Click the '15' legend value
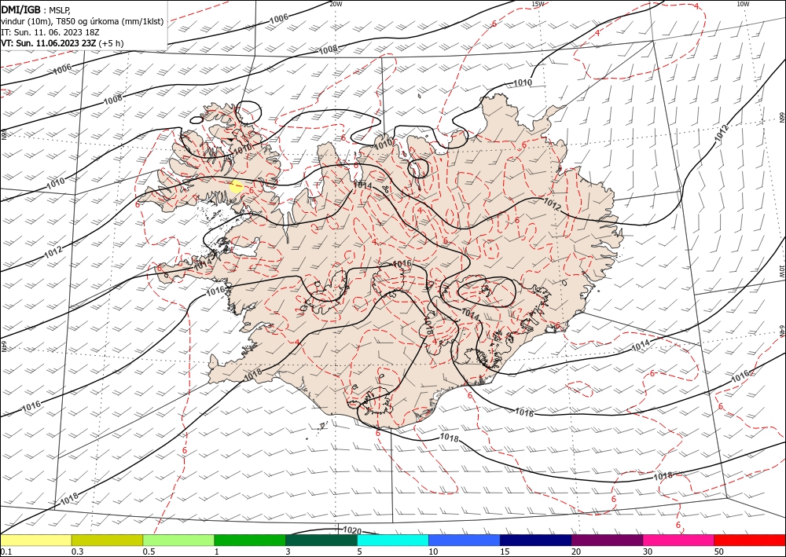Screen dimensions: 786x557 click(505, 552)
